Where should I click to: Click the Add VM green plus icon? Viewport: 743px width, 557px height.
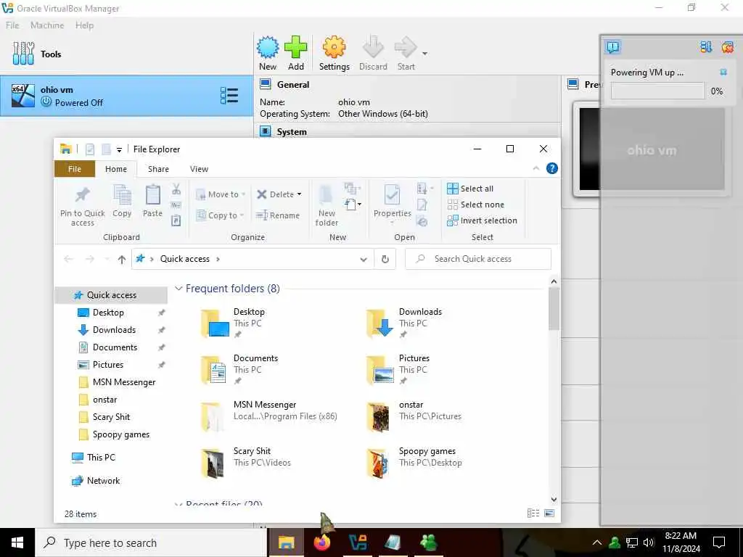296,47
